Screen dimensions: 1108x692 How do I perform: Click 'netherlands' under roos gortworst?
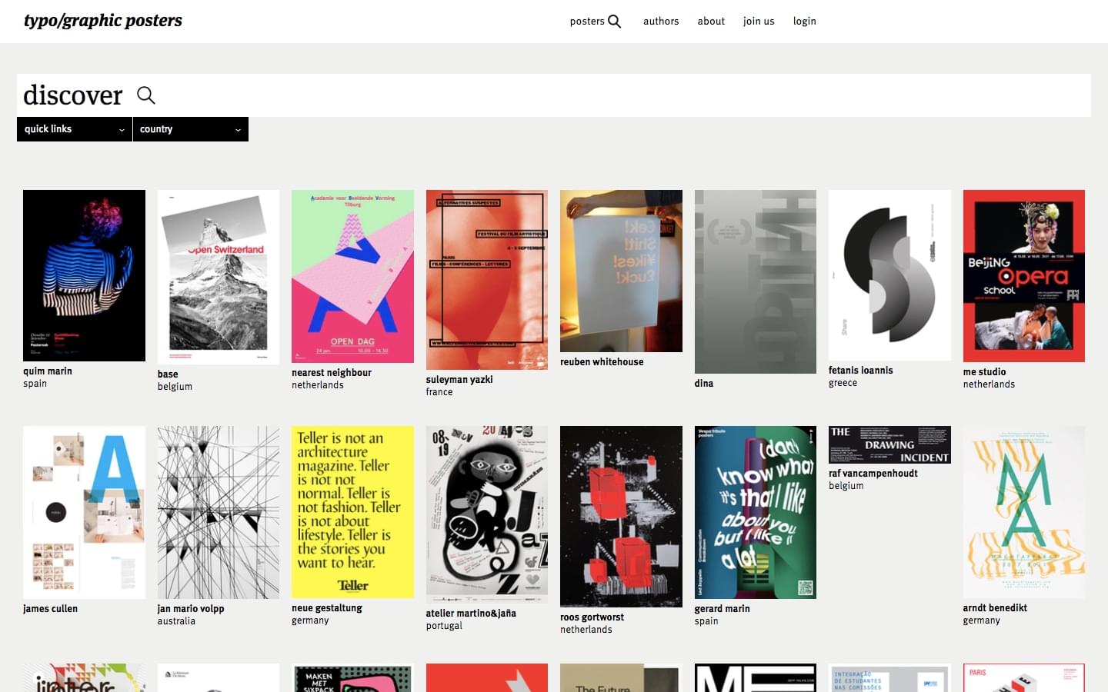point(586,630)
